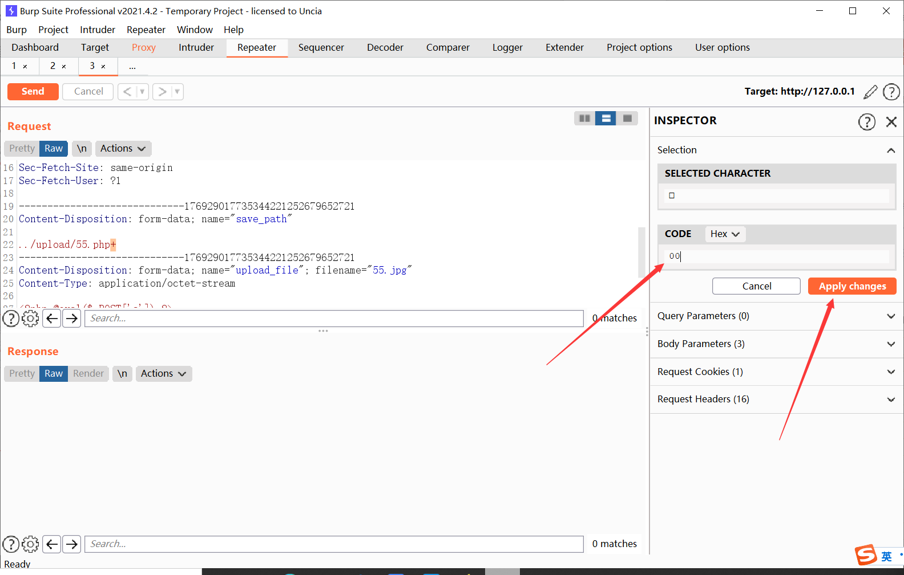The height and width of the screenshot is (575, 904).
Task: Open the Project options tab
Action: tap(639, 47)
